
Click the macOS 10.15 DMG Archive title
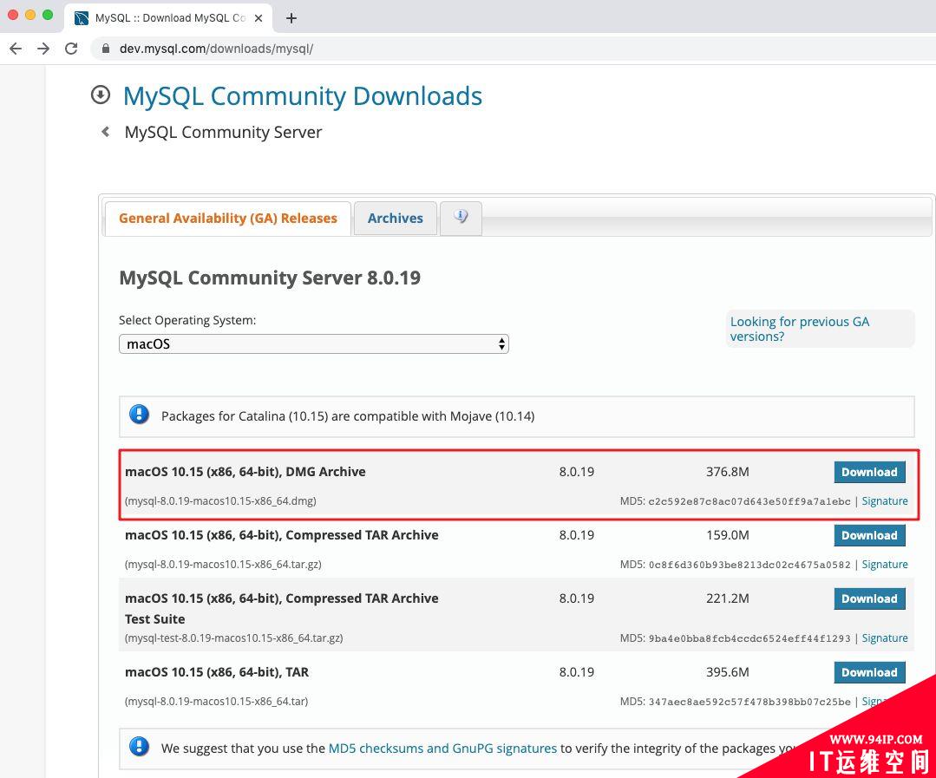245,472
